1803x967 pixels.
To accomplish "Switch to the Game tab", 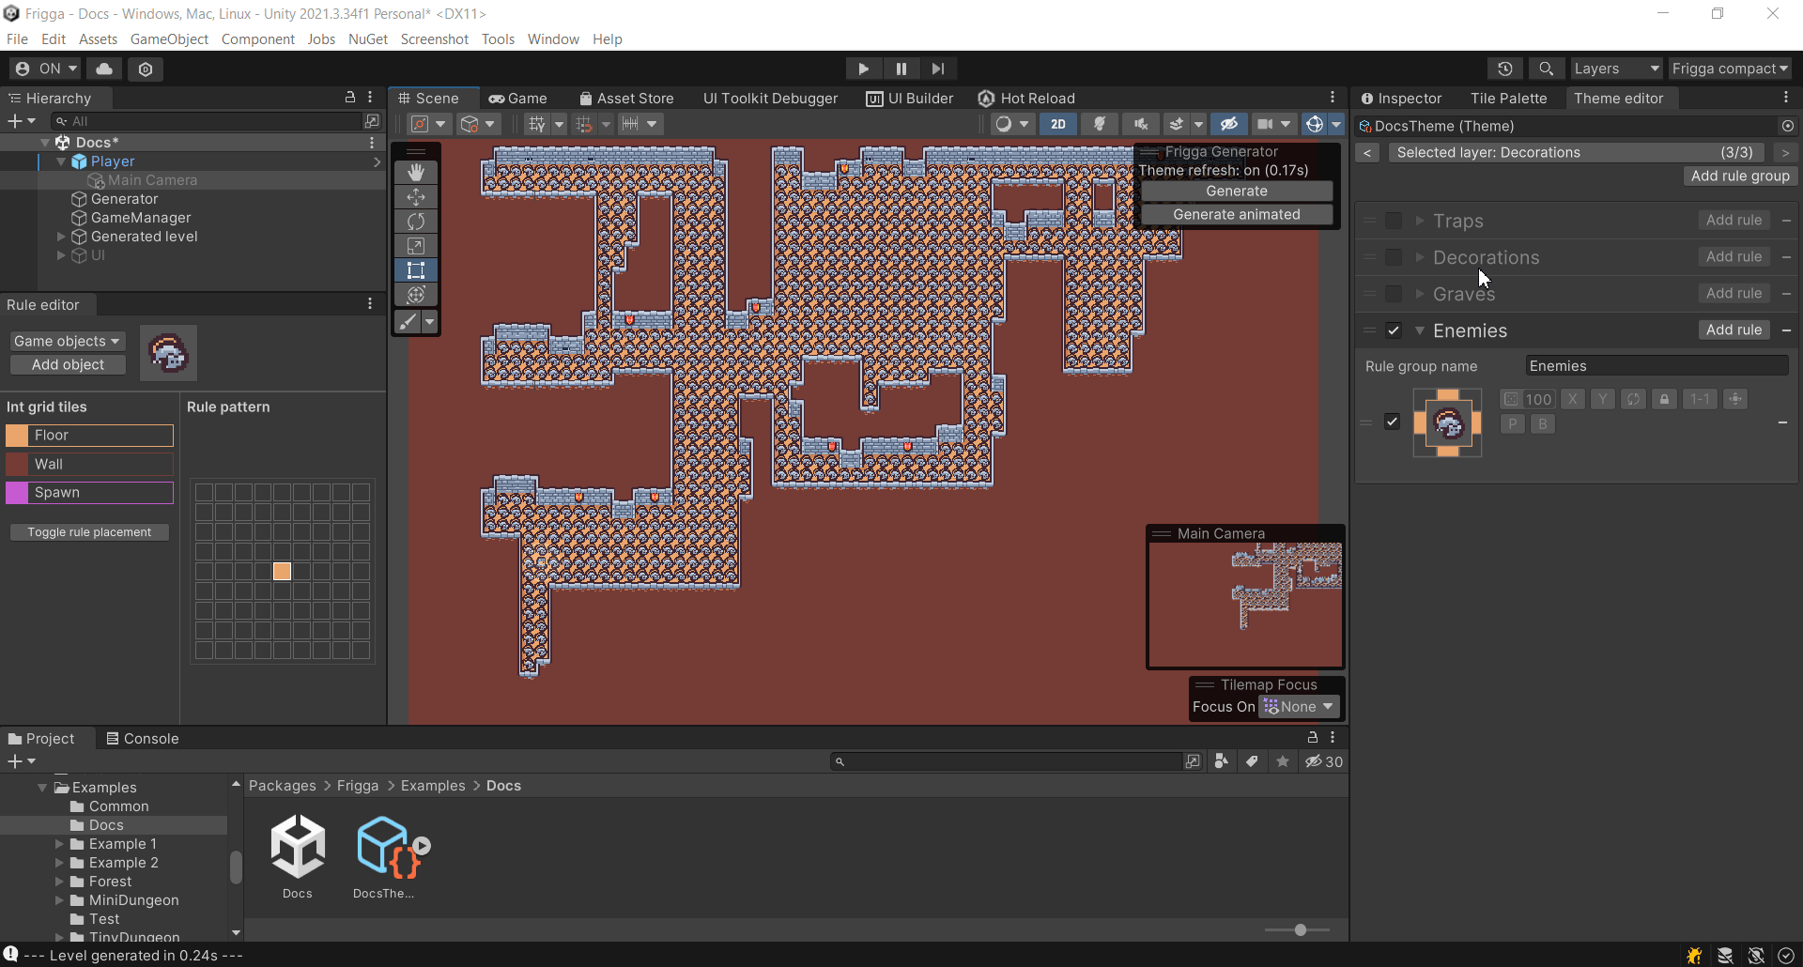I will click(517, 98).
